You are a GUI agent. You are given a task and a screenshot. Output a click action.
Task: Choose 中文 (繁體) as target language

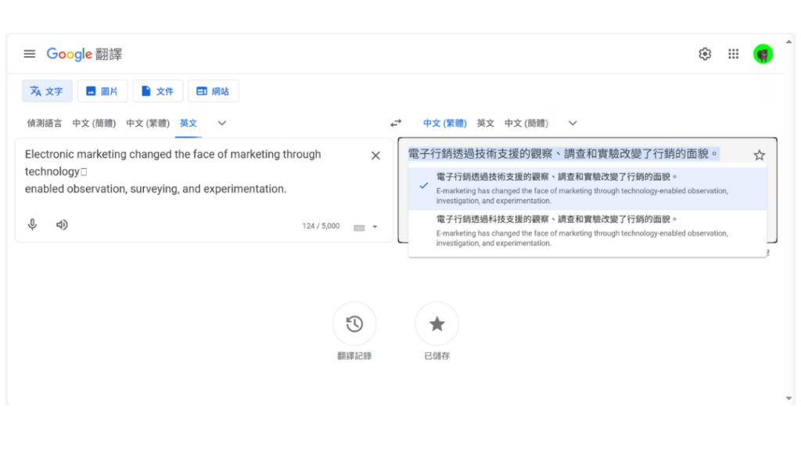445,123
